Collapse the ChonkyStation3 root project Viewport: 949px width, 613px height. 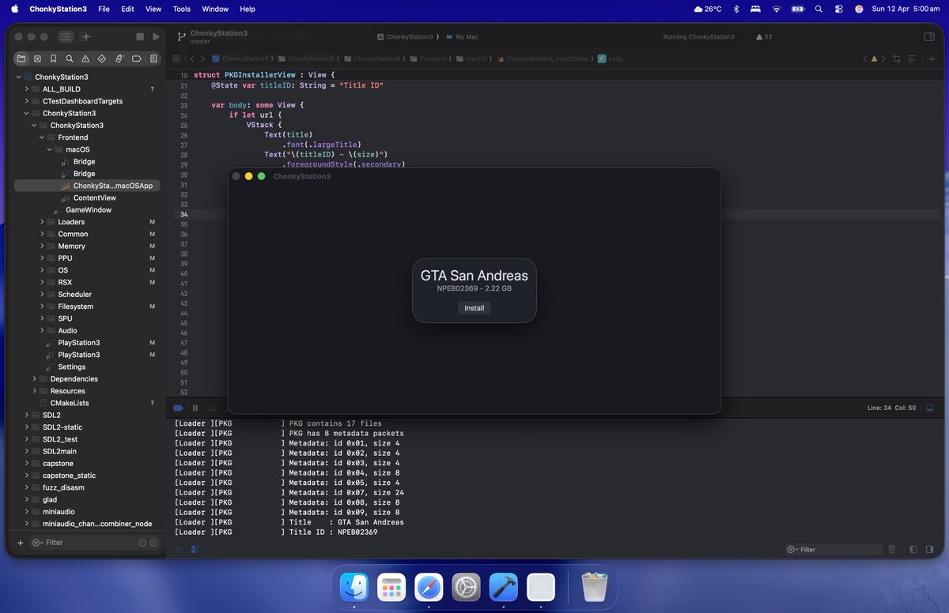[18, 77]
